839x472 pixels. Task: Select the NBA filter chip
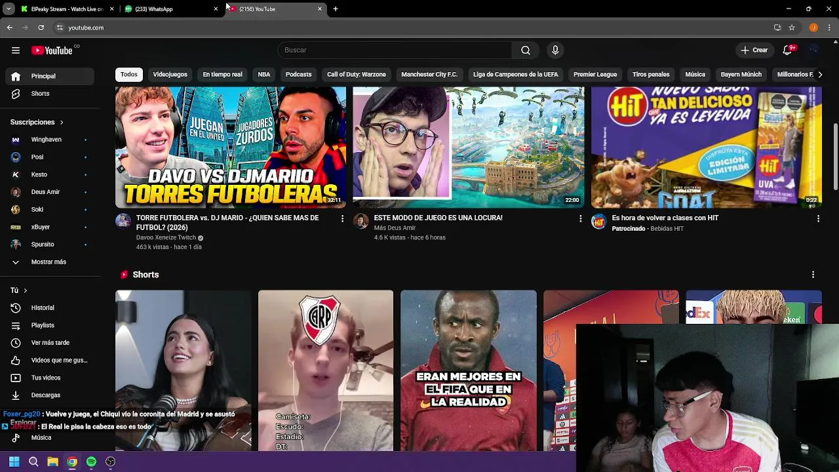[264, 75]
